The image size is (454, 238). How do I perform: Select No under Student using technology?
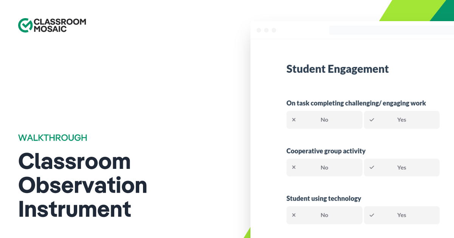point(324,215)
